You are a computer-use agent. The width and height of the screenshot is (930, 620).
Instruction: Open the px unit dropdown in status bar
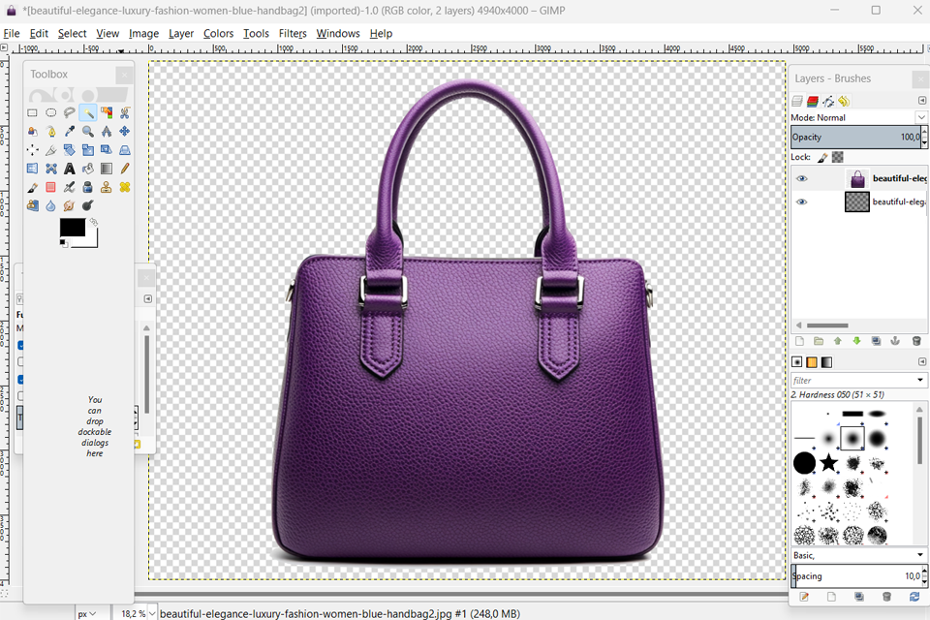(86, 613)
